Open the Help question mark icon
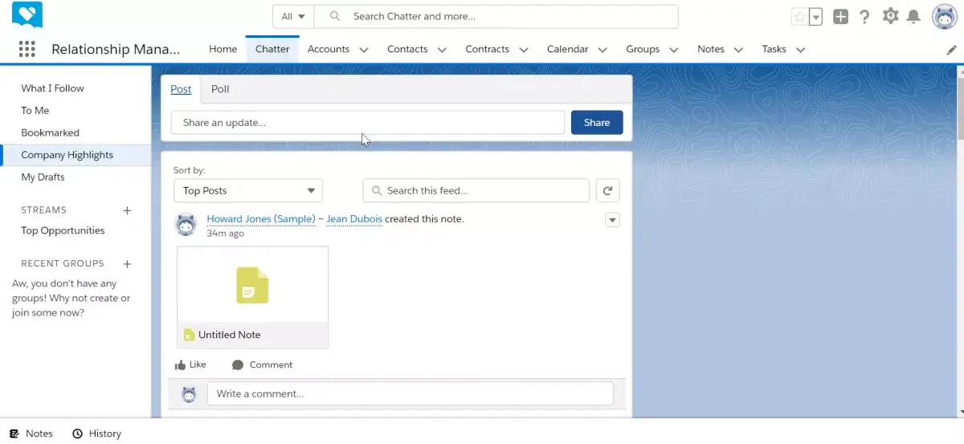Viewport: 964px width, 444px height. pos(864,17)
